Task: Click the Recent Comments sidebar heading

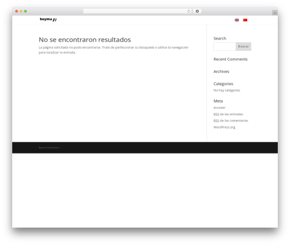Action: pyautogui.click(x=230, y=59)
